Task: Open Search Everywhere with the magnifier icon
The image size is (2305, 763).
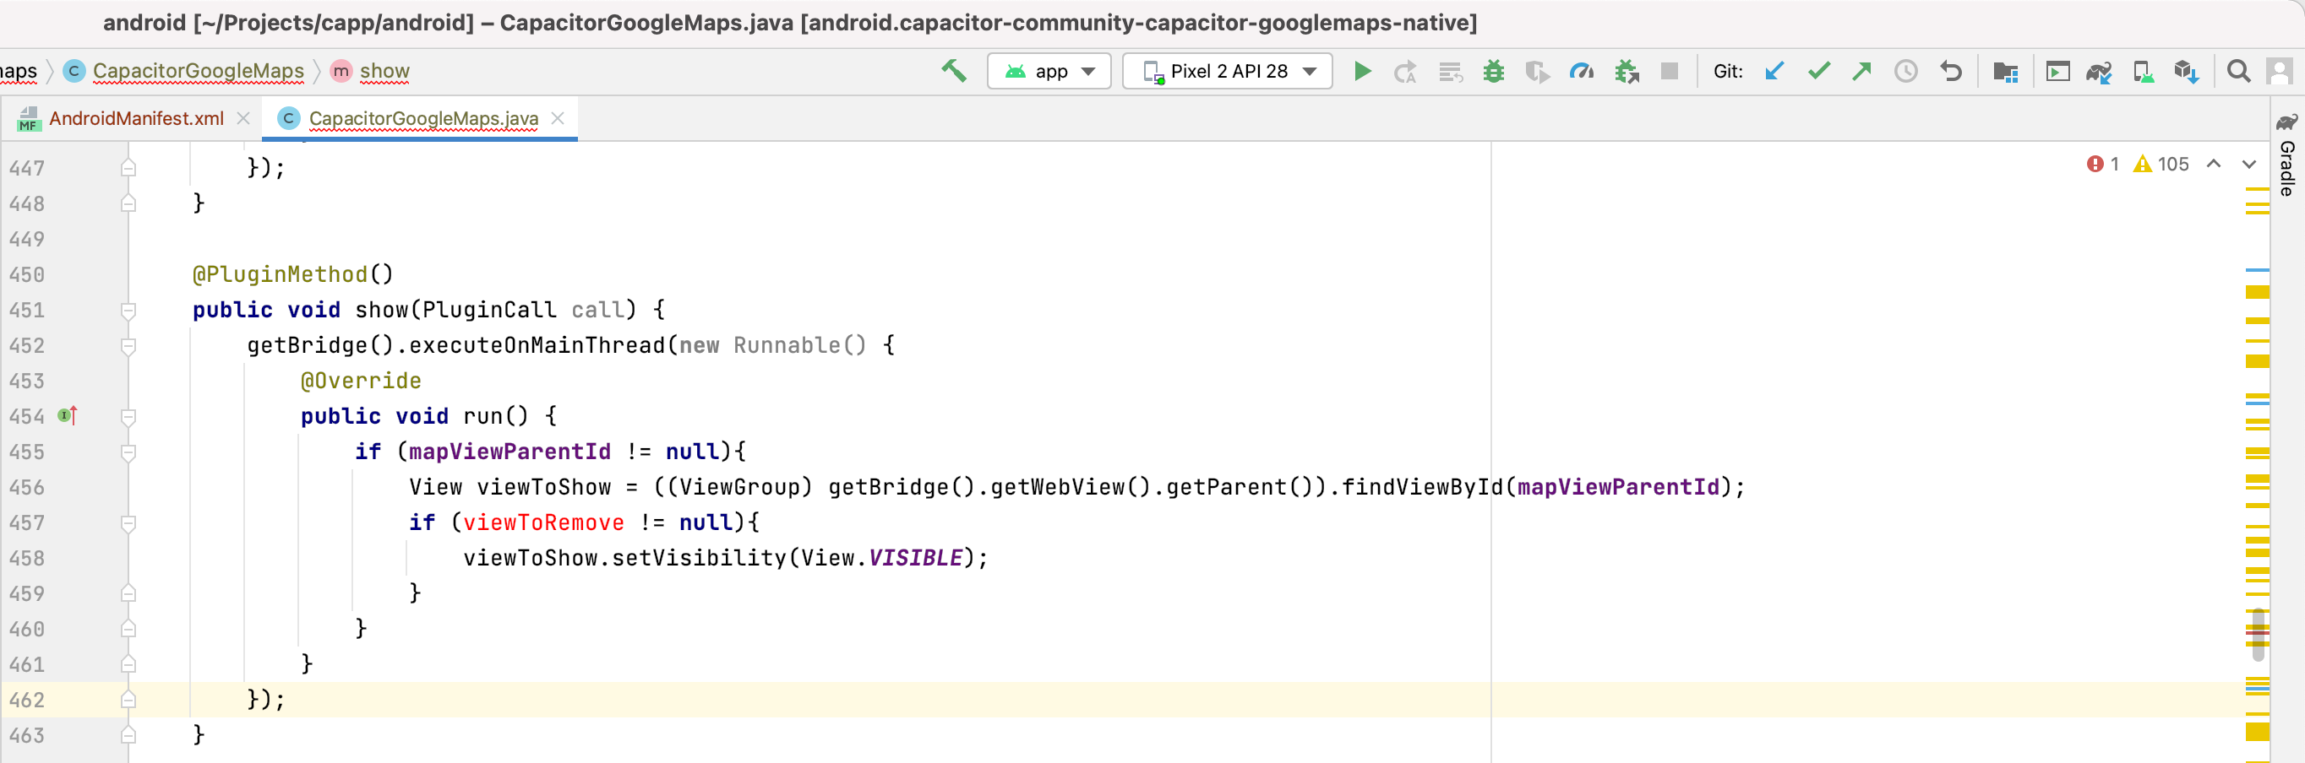Action: tap(2239, 71)
